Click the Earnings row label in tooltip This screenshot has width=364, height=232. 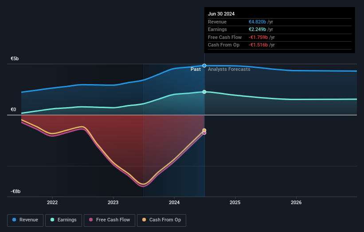(x=217, y=29)
